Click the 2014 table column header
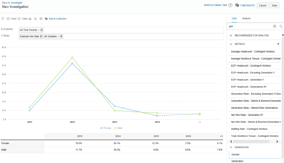 pos(118,136)
